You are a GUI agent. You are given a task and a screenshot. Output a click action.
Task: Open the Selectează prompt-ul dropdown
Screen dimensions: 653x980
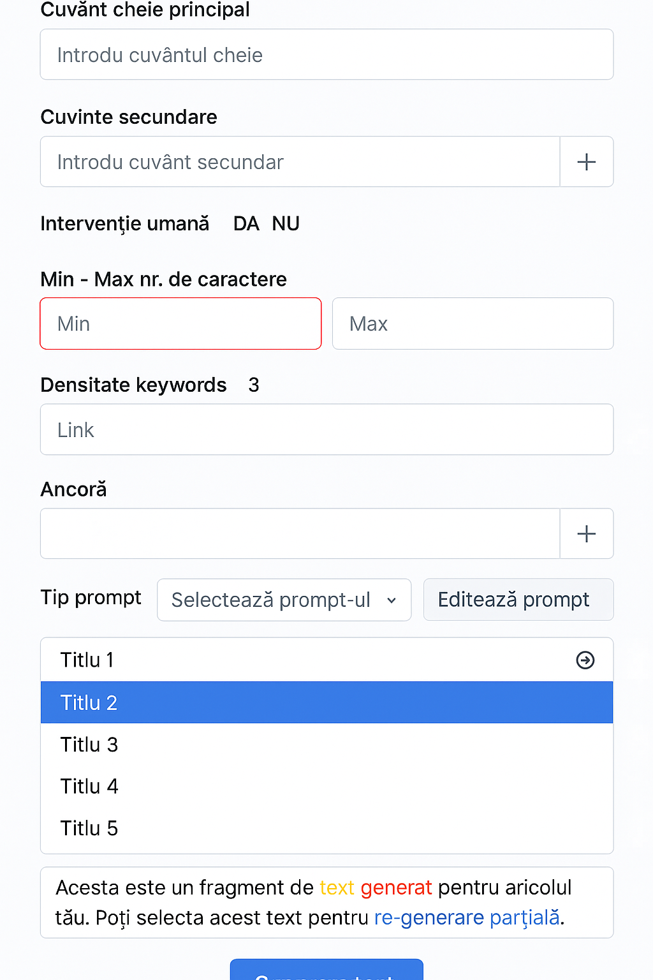coord(284,600)
